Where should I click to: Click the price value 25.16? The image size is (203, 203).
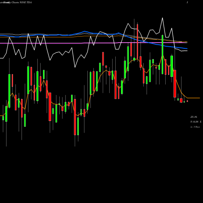194,117
